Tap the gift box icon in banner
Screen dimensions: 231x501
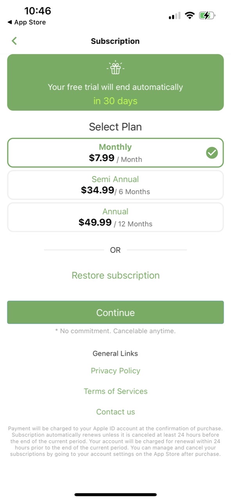pos(115,68)
